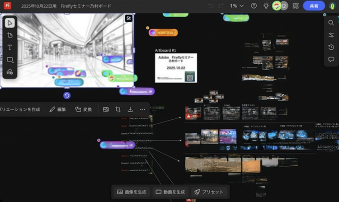Viewport: 339px width, 202px height.
Task: Click the lightbulb tips icon
Action: pos(266,6)
